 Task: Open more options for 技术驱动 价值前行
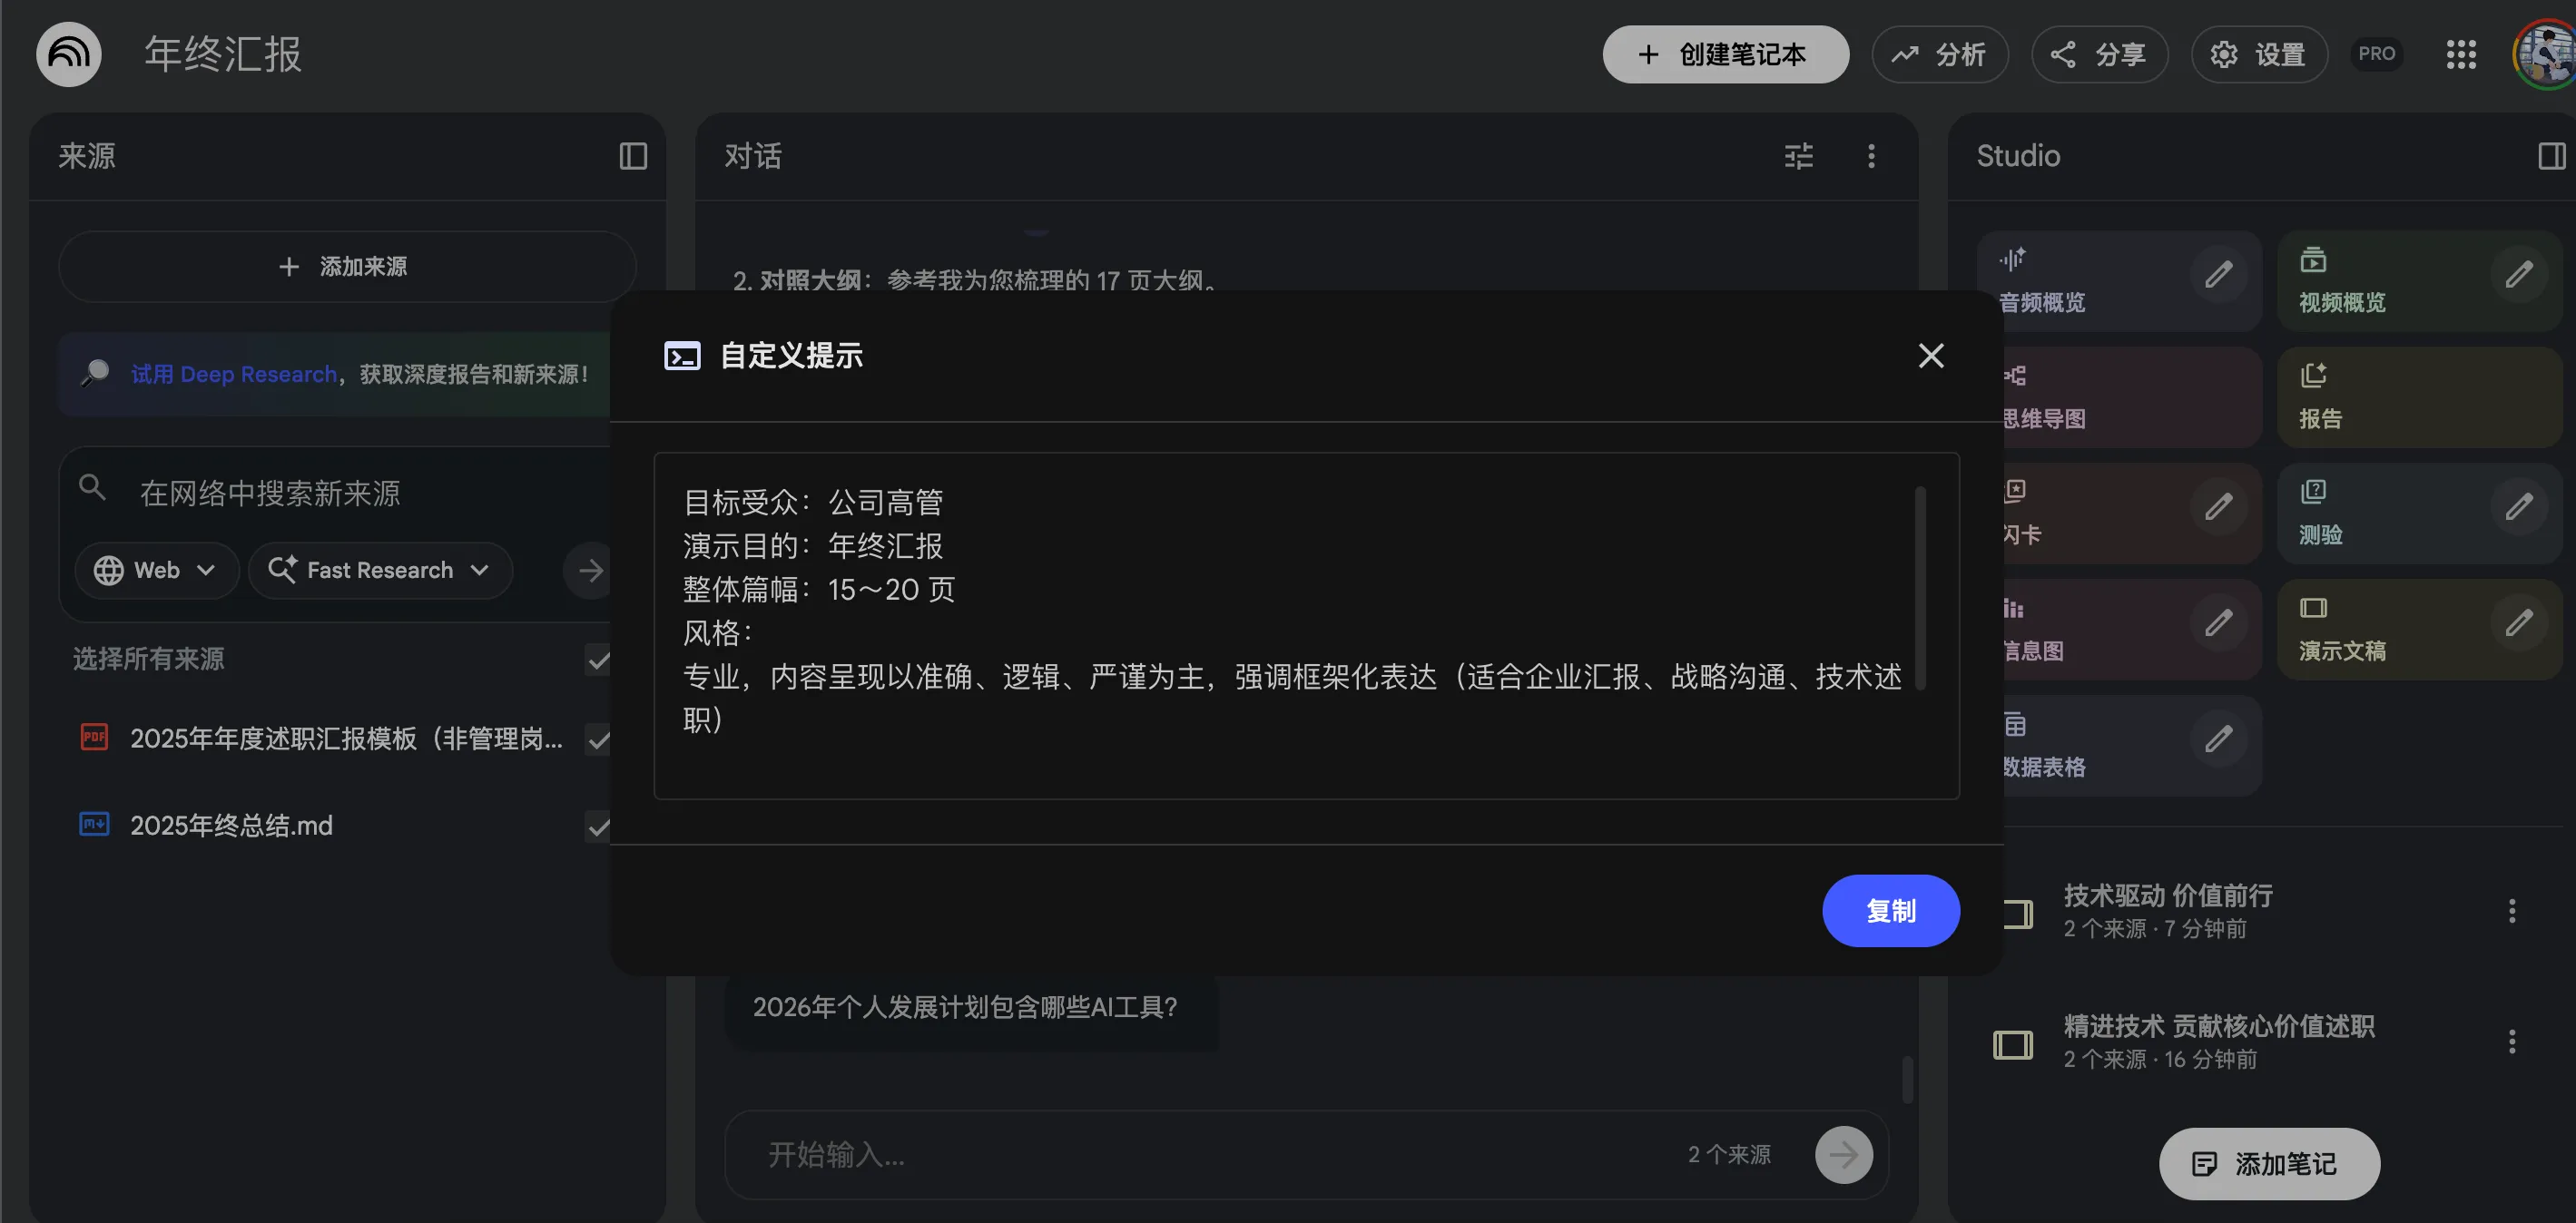[2511, 910]
